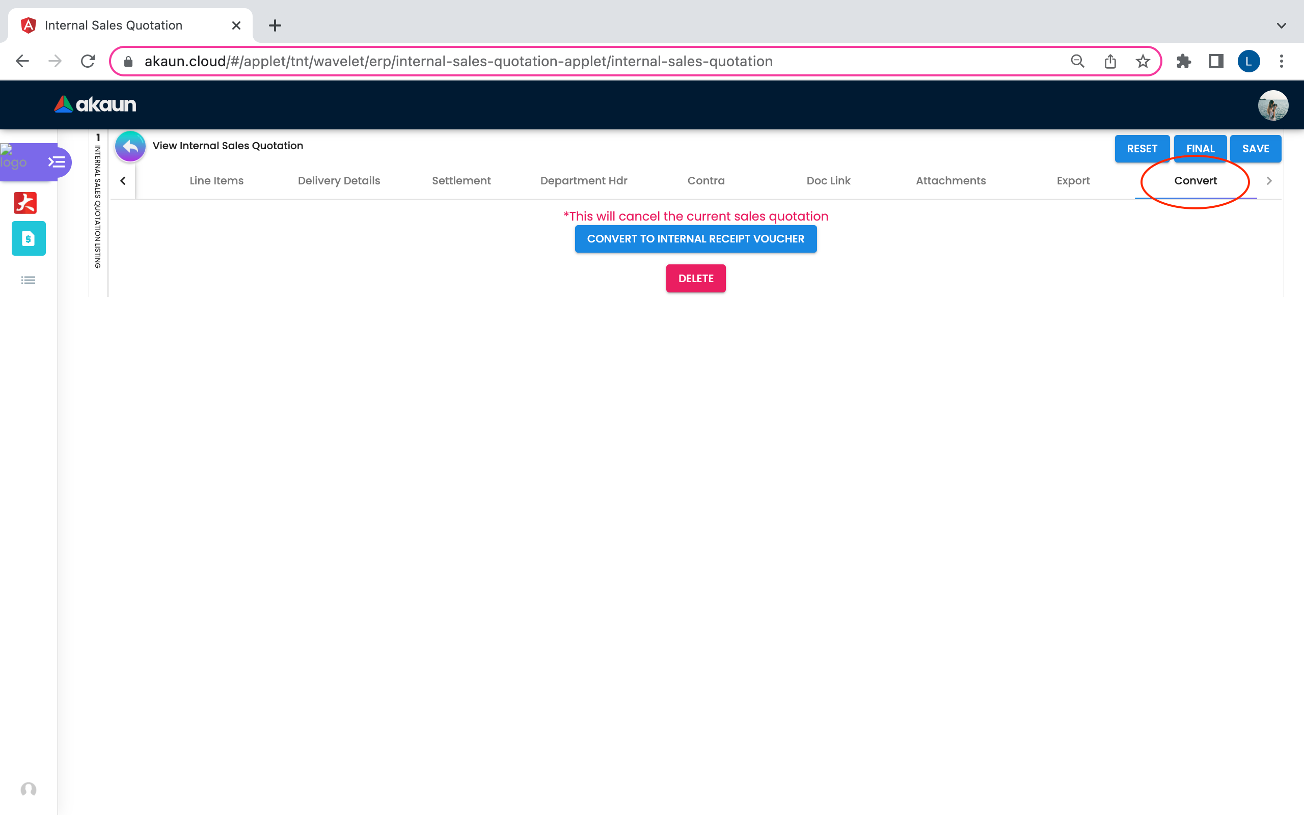1304x815 pixels.
Task: Toggle the purple sidebar menu icon
Action: (57, 161)
